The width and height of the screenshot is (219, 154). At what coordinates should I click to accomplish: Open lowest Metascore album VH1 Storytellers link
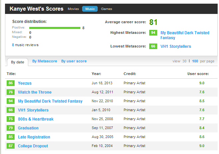coord(176,46)
